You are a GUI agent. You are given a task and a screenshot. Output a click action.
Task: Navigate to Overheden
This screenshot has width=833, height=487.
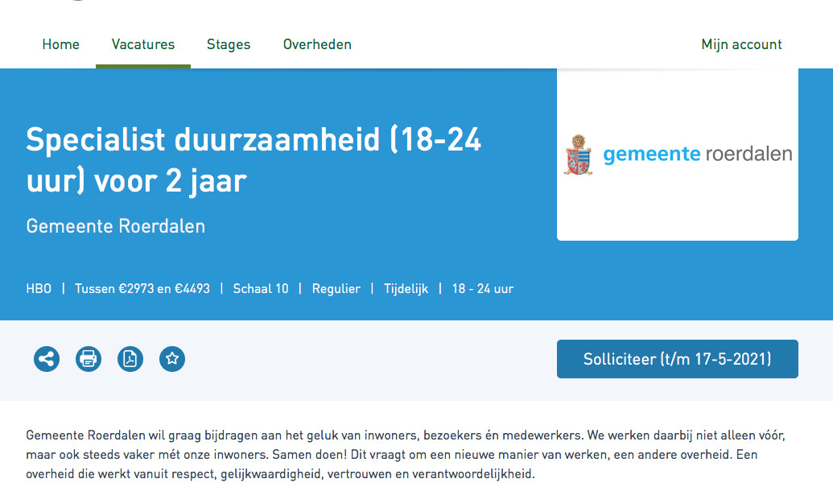[317, 44]
